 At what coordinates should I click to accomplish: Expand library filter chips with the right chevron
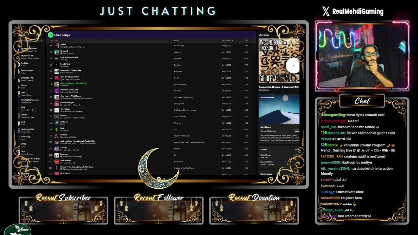click(41, 41)
